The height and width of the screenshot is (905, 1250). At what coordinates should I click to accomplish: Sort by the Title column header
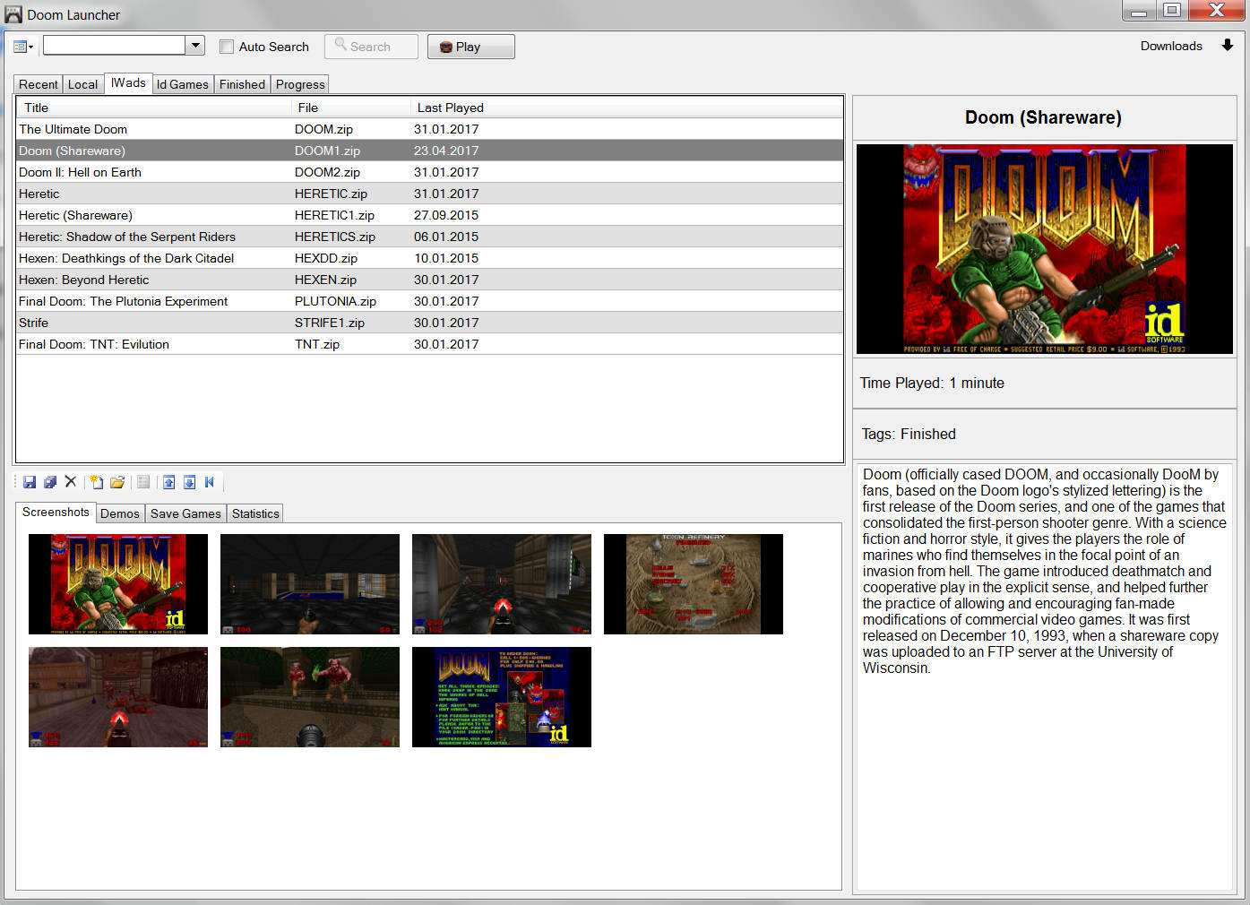pyautogui.click(x=155, y=108)
